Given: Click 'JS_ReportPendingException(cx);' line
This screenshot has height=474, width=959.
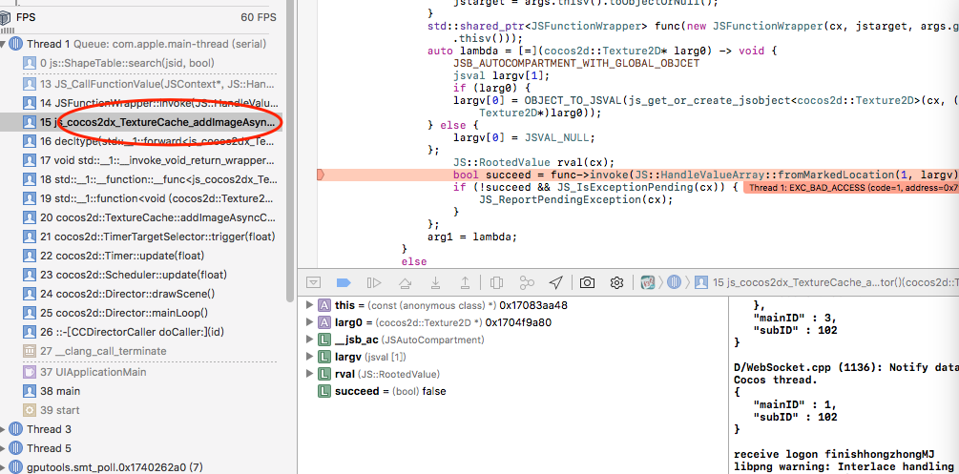Looking at the screenshot, I should tap(575, 199).
